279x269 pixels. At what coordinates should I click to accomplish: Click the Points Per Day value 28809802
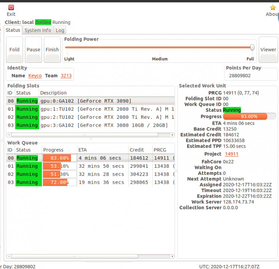coord(240,76)
